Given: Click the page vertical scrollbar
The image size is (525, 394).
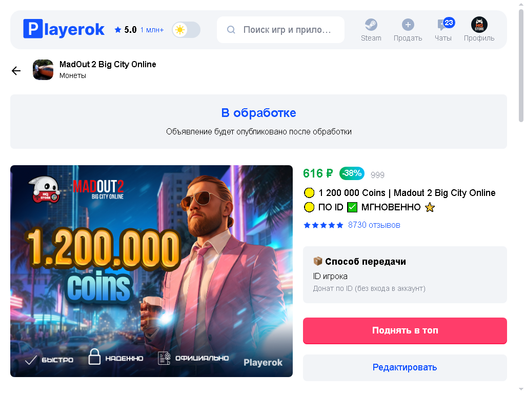Looking at the screenshot, I should 521,66.
